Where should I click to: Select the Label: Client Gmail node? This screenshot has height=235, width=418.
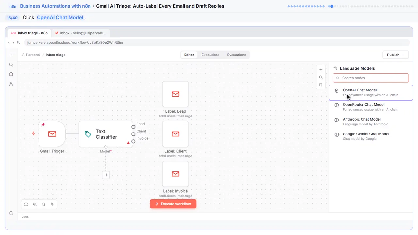(x=175, y=134)
